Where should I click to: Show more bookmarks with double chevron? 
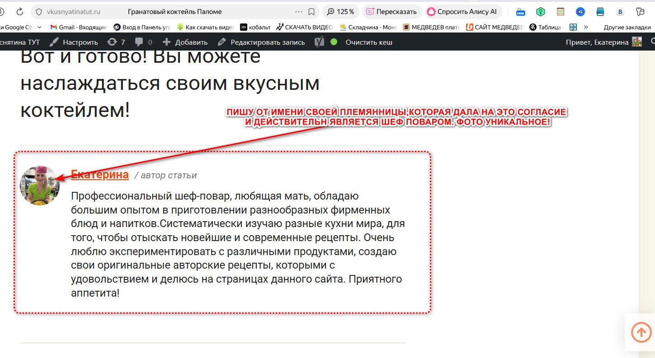point(586,27)
